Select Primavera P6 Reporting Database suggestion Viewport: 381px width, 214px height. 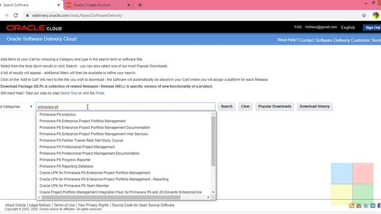pyautogui.click(x=66, y=166)
